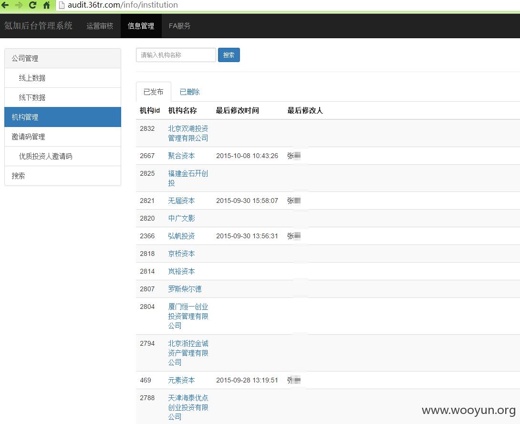Open the 中广文影 institution link

tap(181, 218)
